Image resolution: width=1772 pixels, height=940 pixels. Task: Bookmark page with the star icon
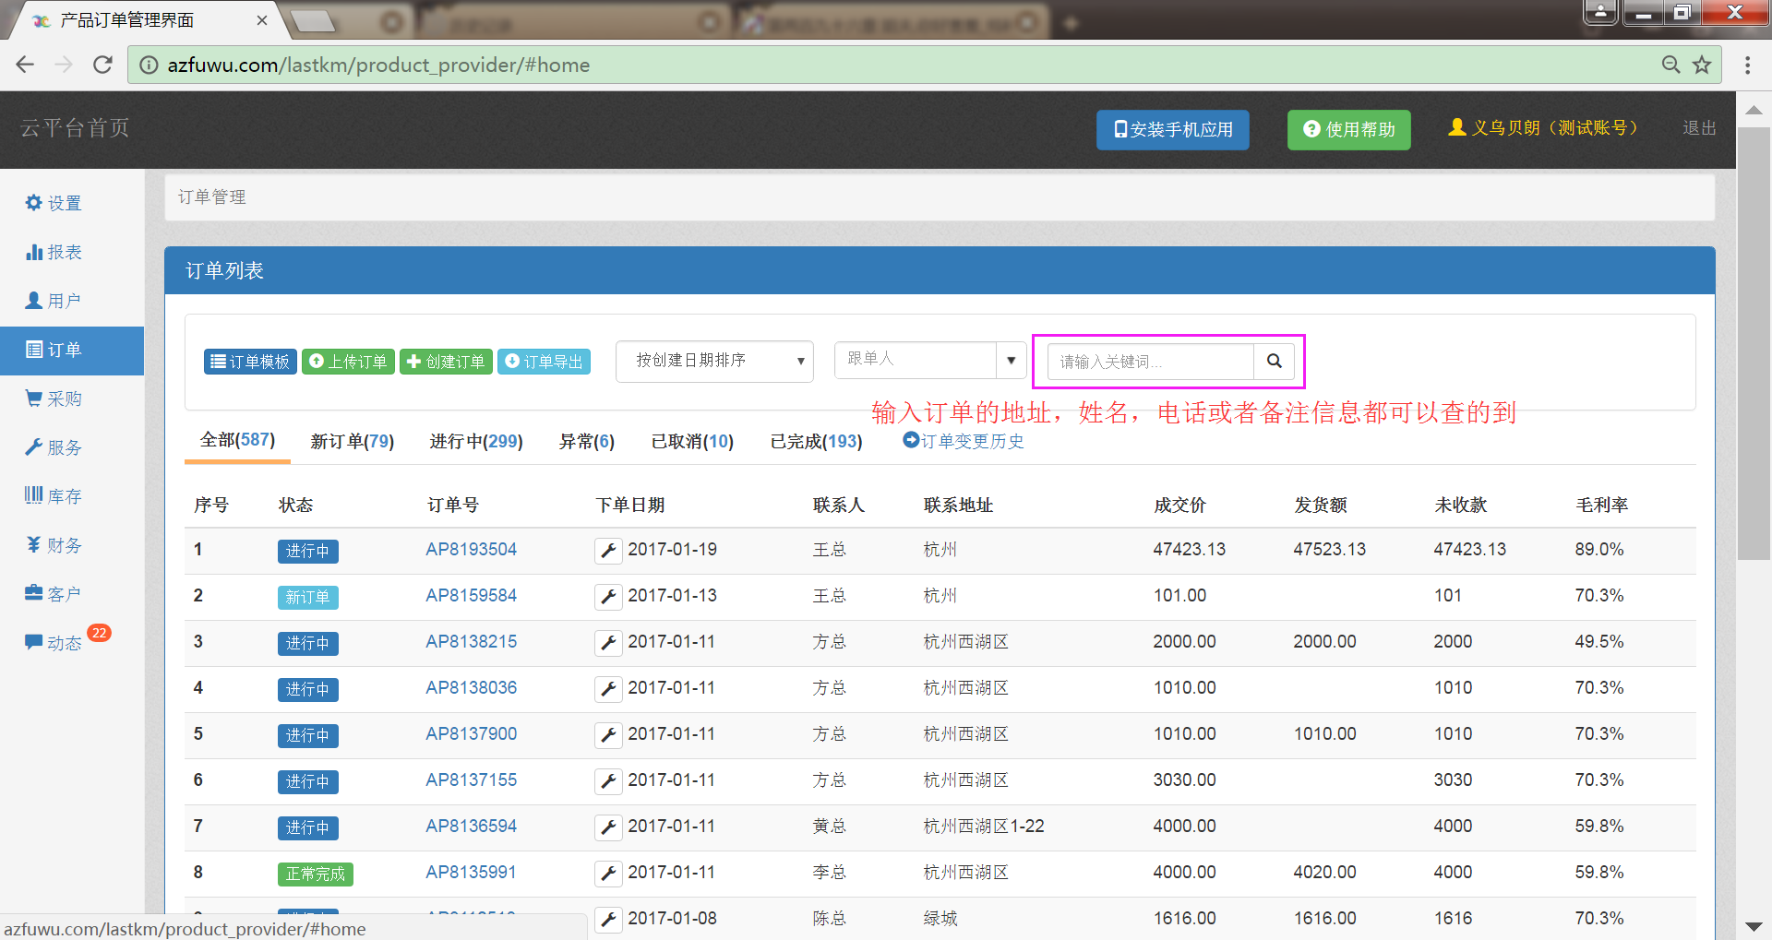(x=1702, y=65)
